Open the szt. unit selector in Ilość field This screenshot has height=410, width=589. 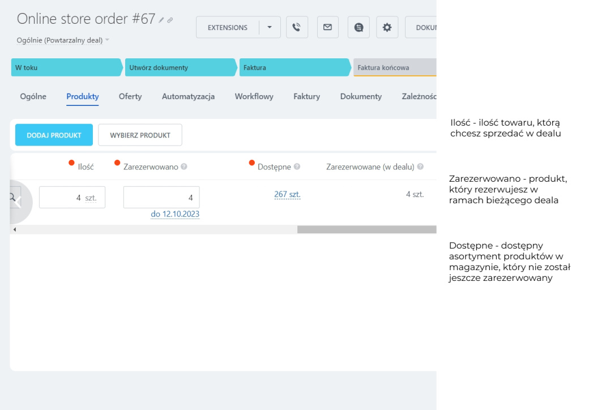point(91,198)
